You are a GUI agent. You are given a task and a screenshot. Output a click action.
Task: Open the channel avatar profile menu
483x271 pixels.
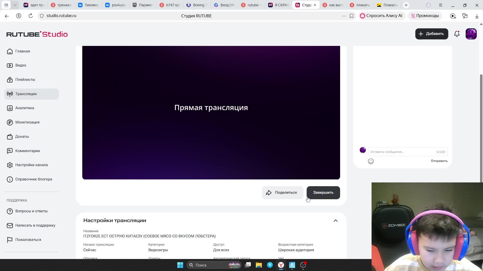coord(471,34)
